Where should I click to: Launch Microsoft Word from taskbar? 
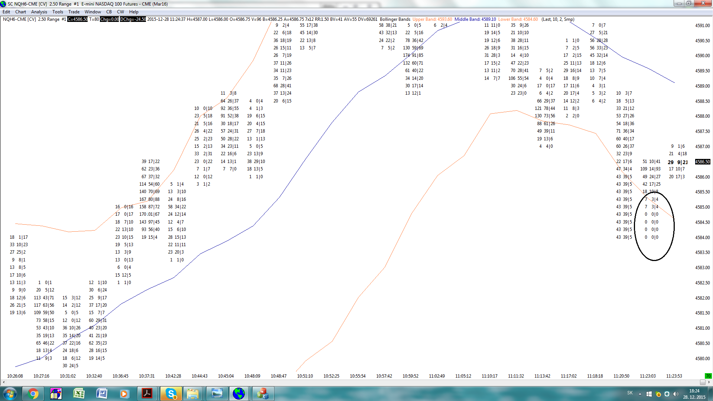[x=102, y=394]
